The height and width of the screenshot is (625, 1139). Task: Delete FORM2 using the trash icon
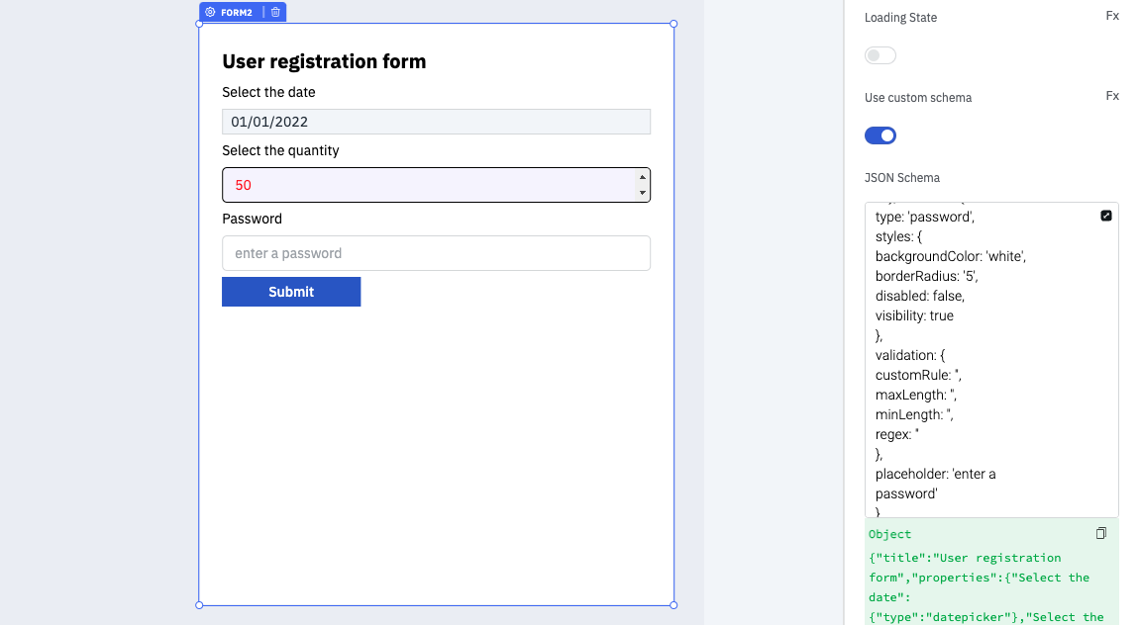275,12
